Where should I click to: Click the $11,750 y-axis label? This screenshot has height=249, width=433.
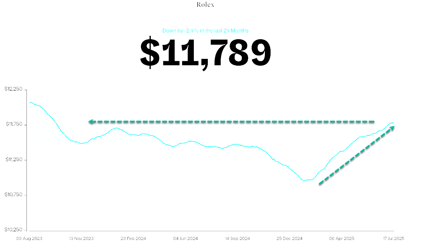tap(14, 124)
